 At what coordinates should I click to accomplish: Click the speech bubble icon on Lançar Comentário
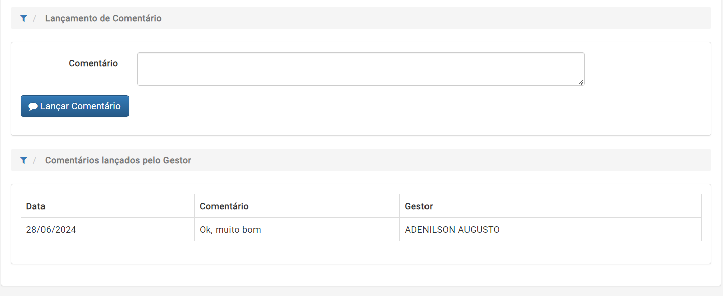[x=33, y=107]
